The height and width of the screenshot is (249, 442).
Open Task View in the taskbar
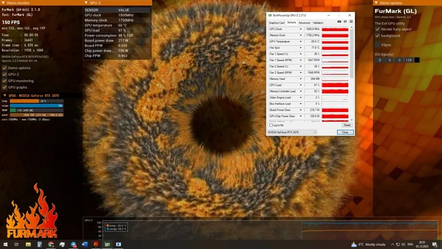click(x=17, y=244)
